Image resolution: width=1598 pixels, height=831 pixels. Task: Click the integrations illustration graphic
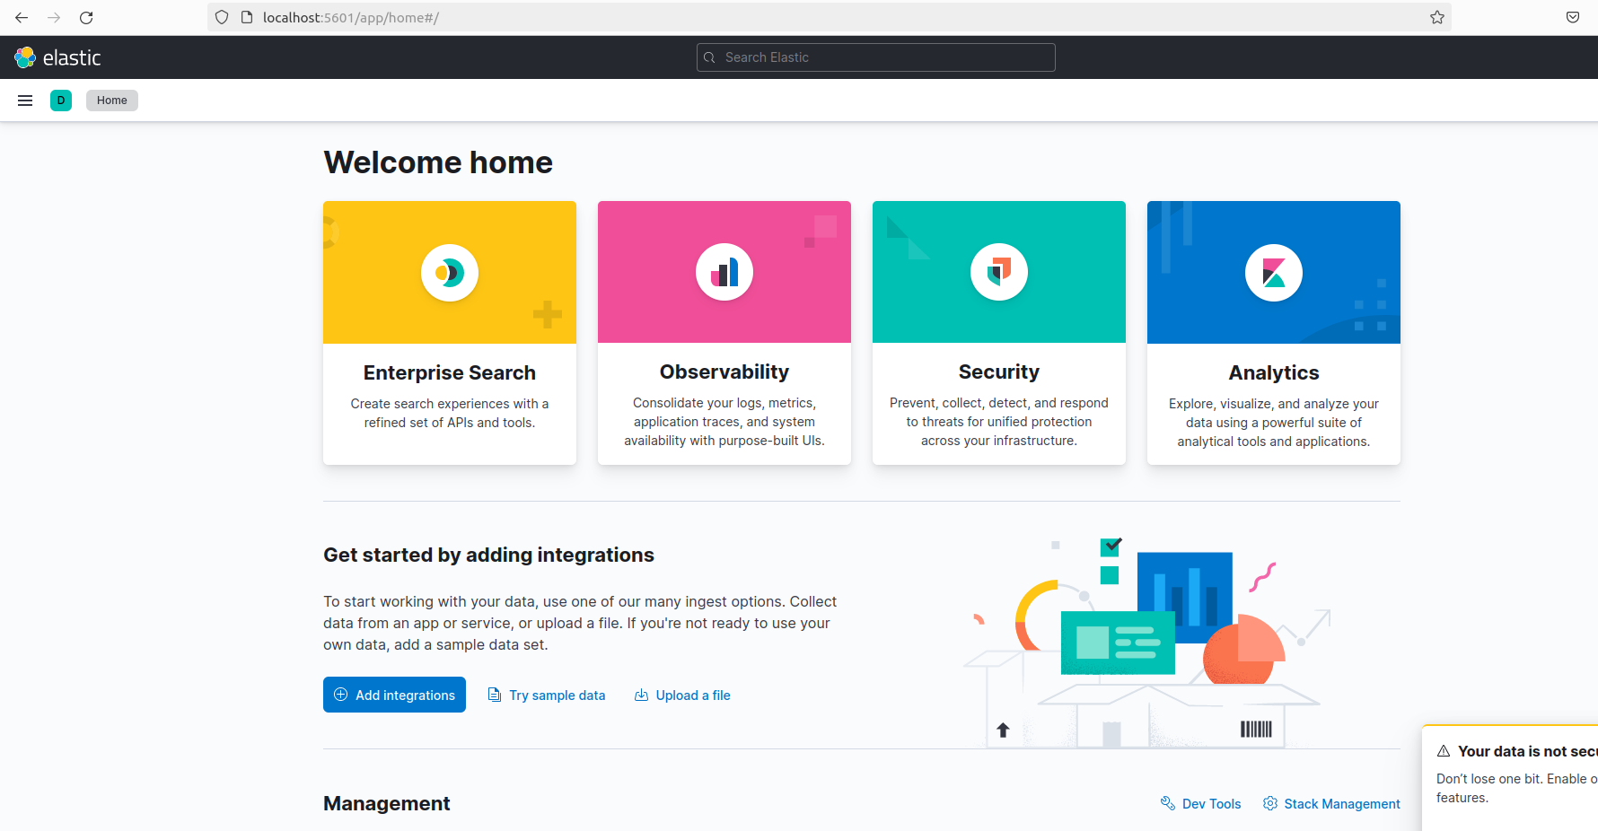tap(1147, 643)
